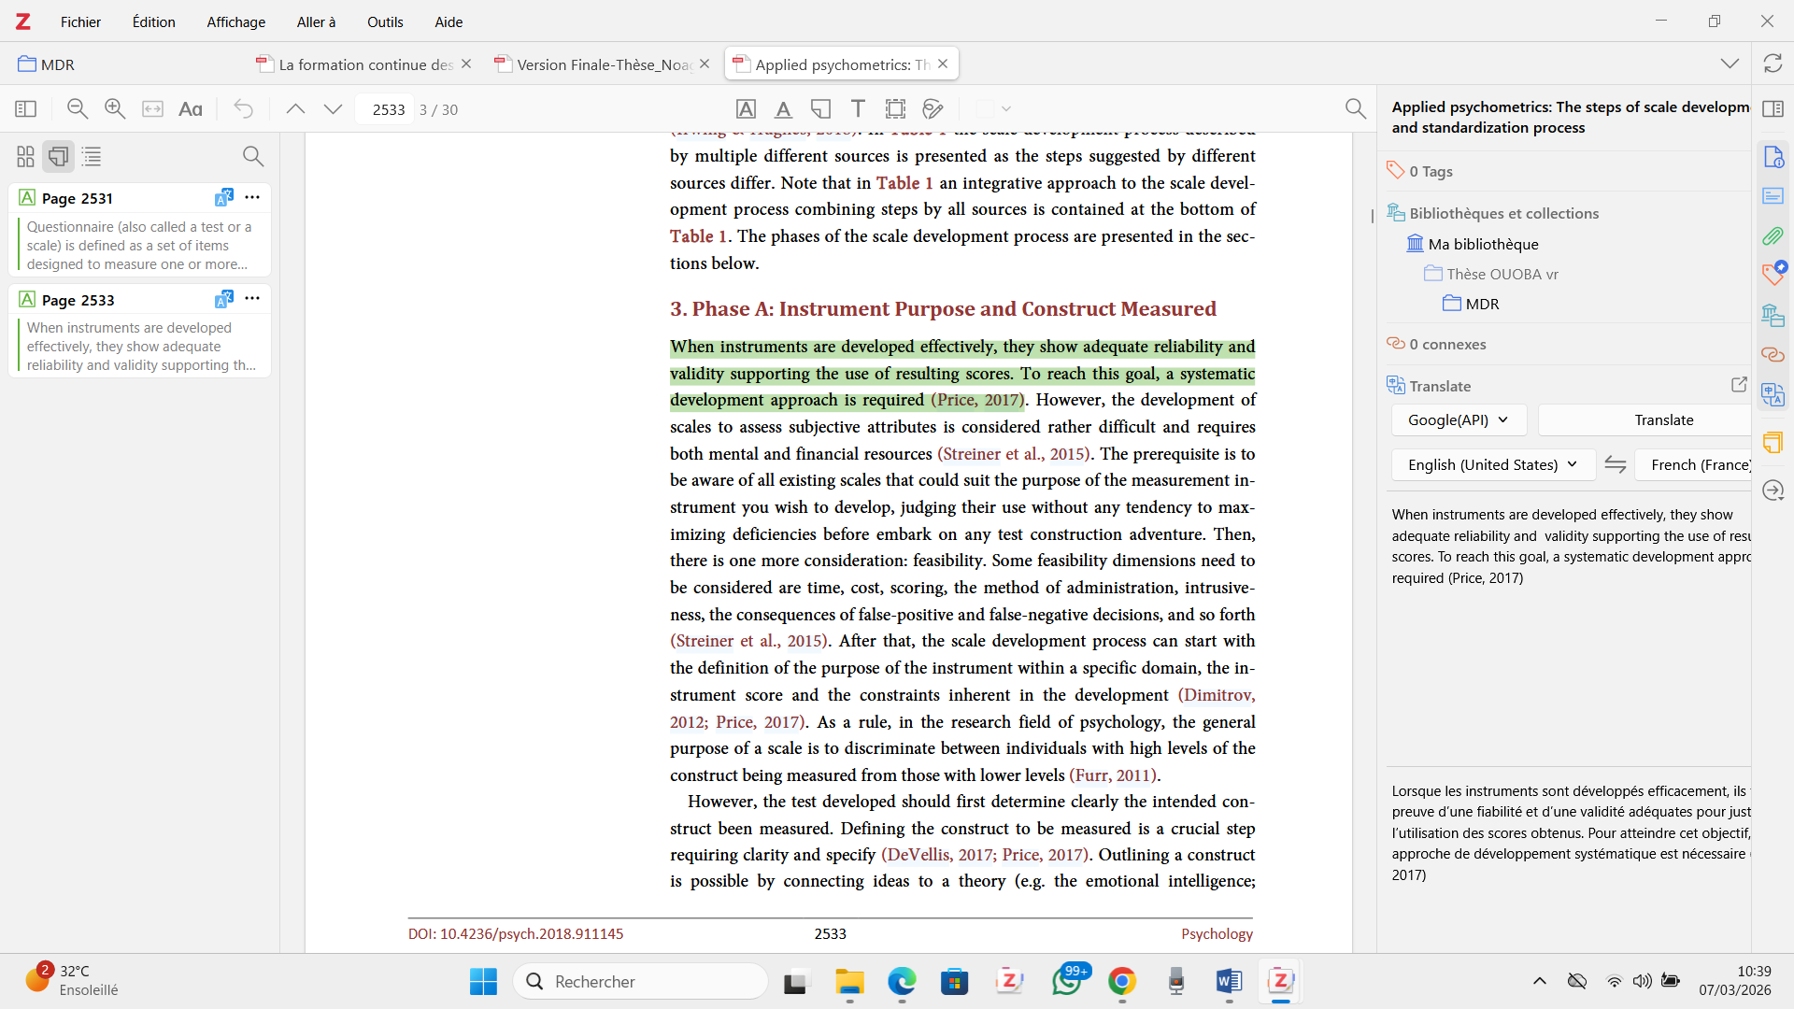Open annotation color picker dropdown
Image resolution: width=1794 pixels, height=1009 pixels.
point(1006,109)
